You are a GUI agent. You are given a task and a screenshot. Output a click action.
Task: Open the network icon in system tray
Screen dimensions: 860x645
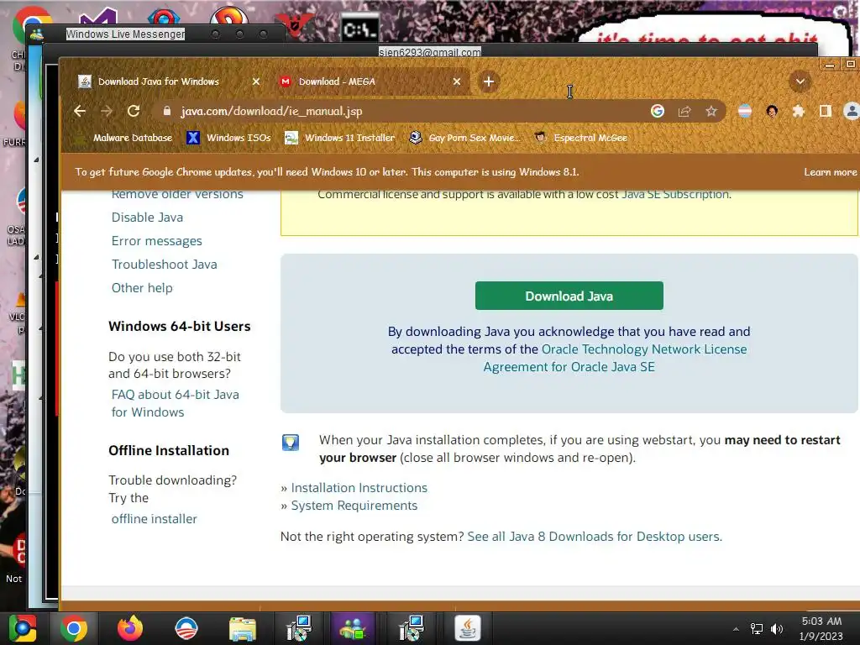[x=757, y=629]
